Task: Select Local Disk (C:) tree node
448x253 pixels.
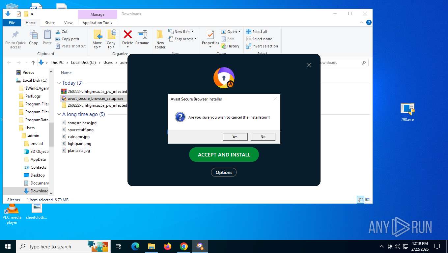Action: [x=35, y=80]
